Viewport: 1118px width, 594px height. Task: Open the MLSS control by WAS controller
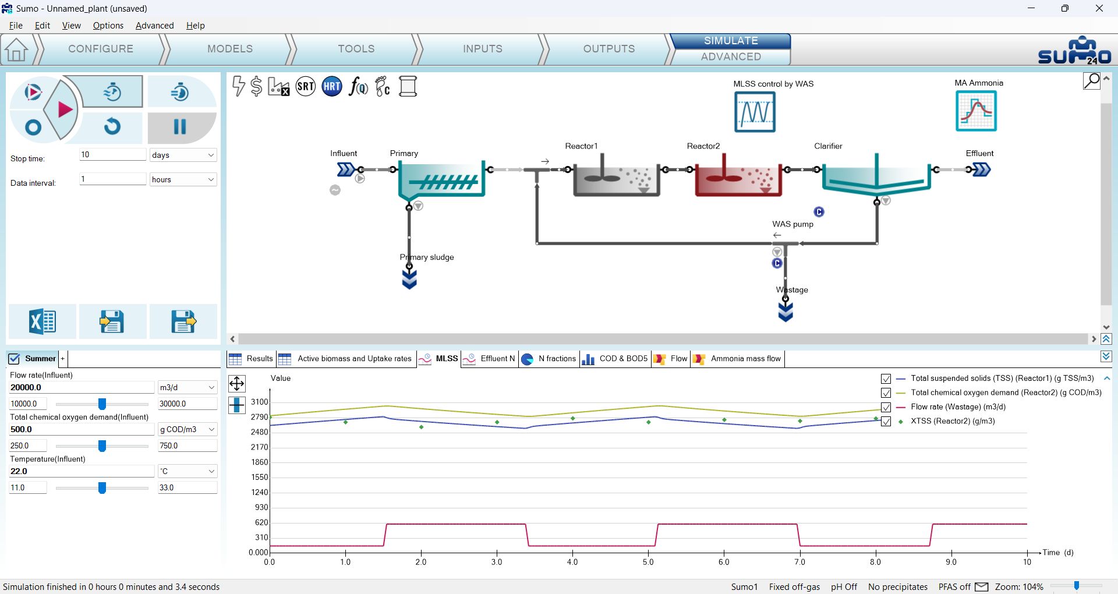click(755, 112)
